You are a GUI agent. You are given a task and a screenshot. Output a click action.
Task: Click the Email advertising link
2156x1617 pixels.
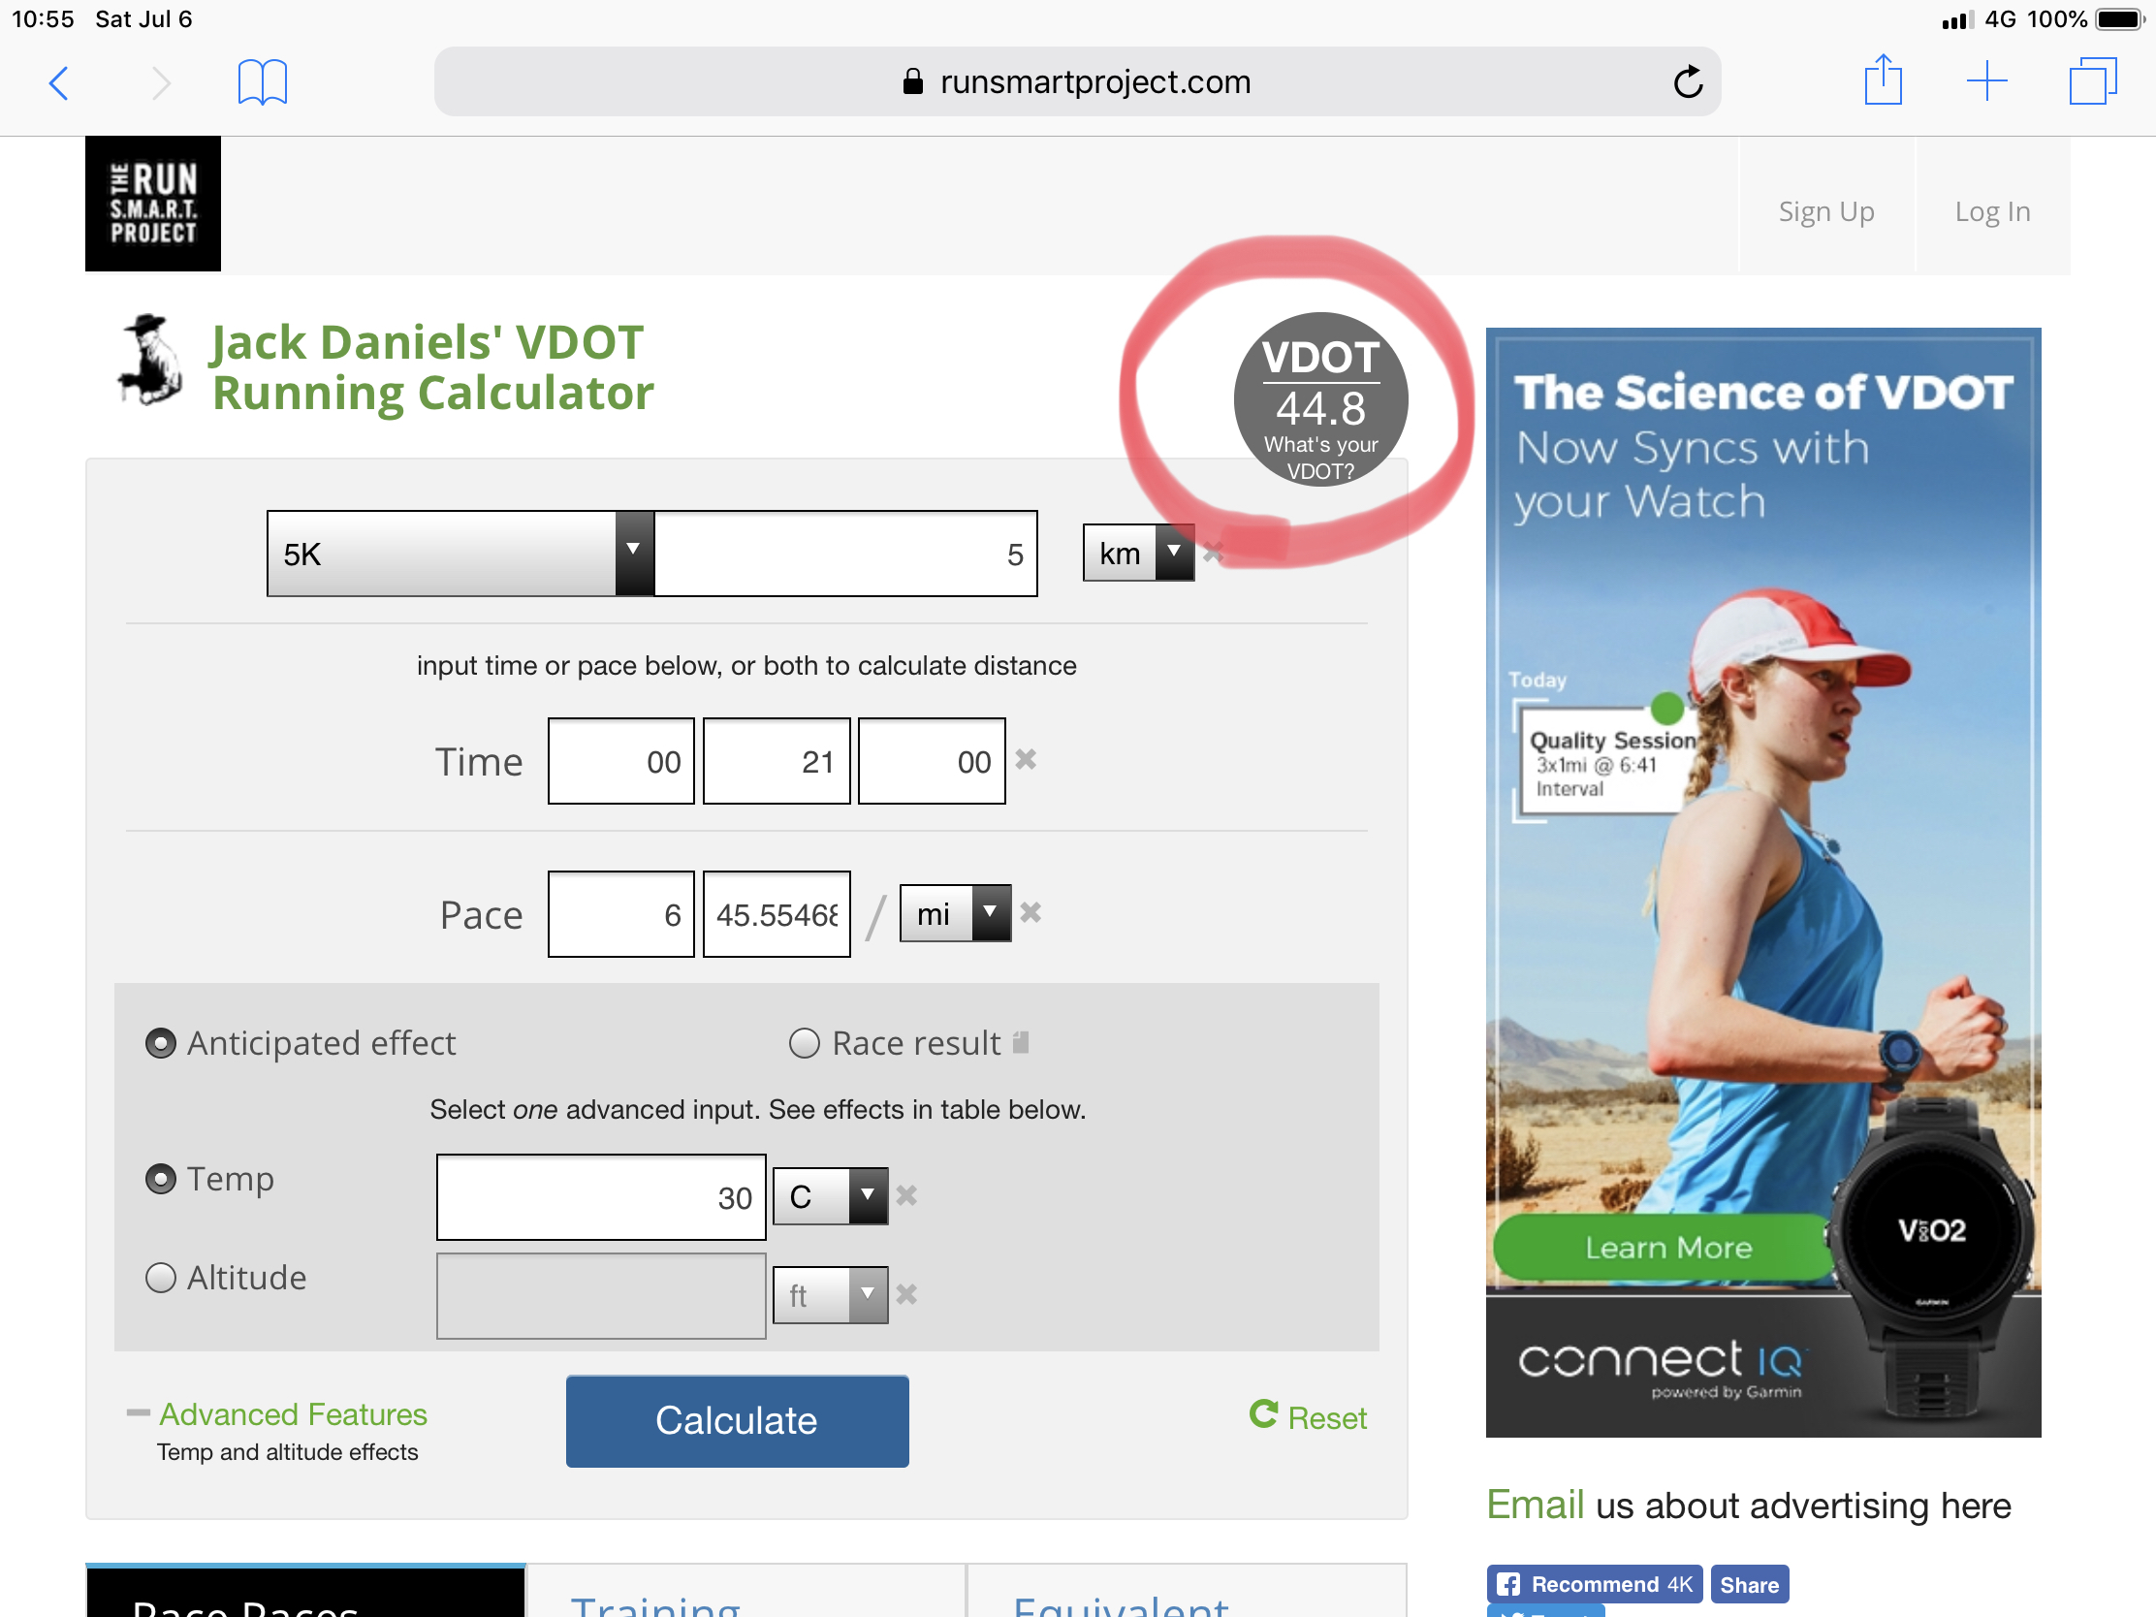(1536, 1506)
